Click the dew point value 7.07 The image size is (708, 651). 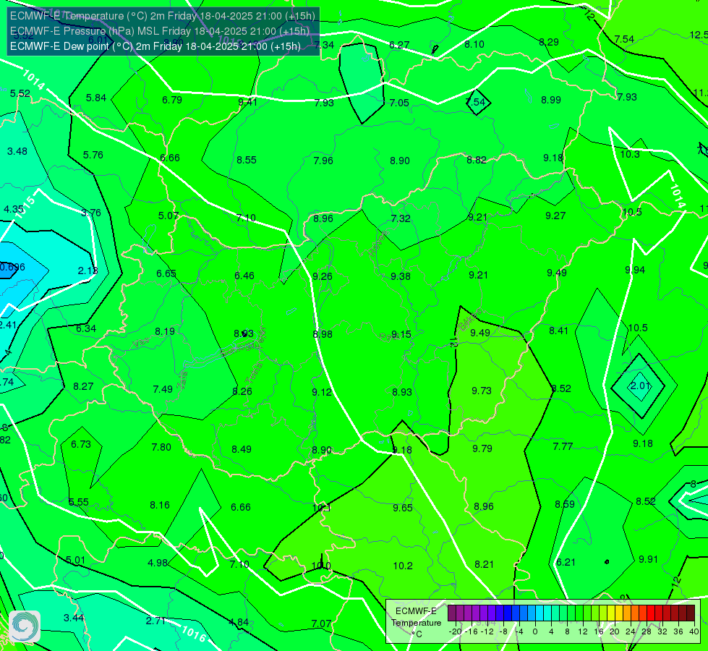pos(322,624)
